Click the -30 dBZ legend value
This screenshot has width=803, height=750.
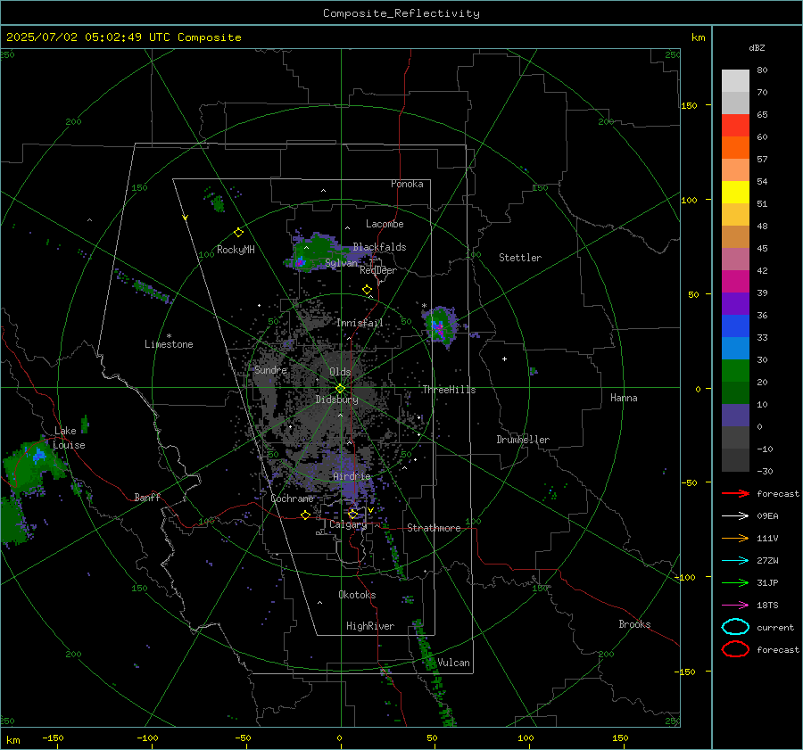[765, 471]
